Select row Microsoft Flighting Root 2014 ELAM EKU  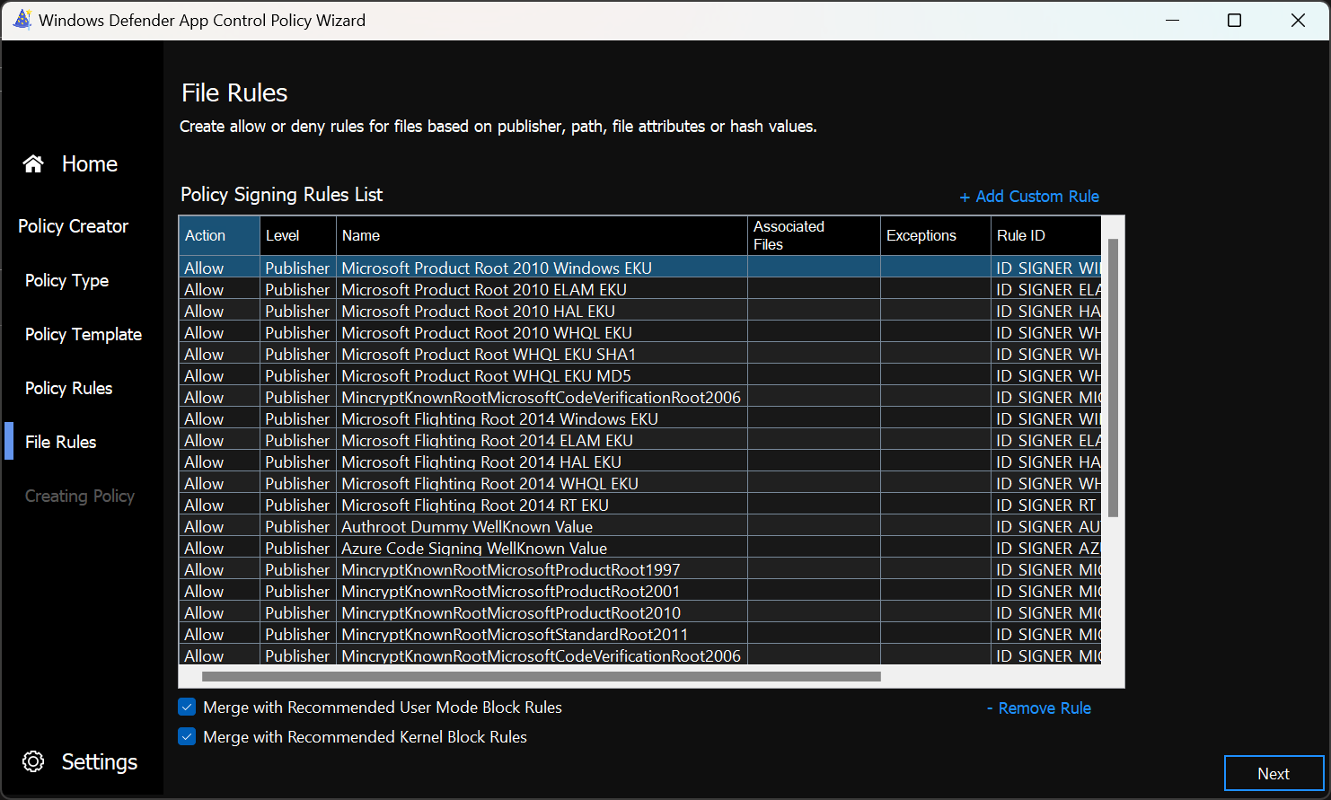click(639, 440)
